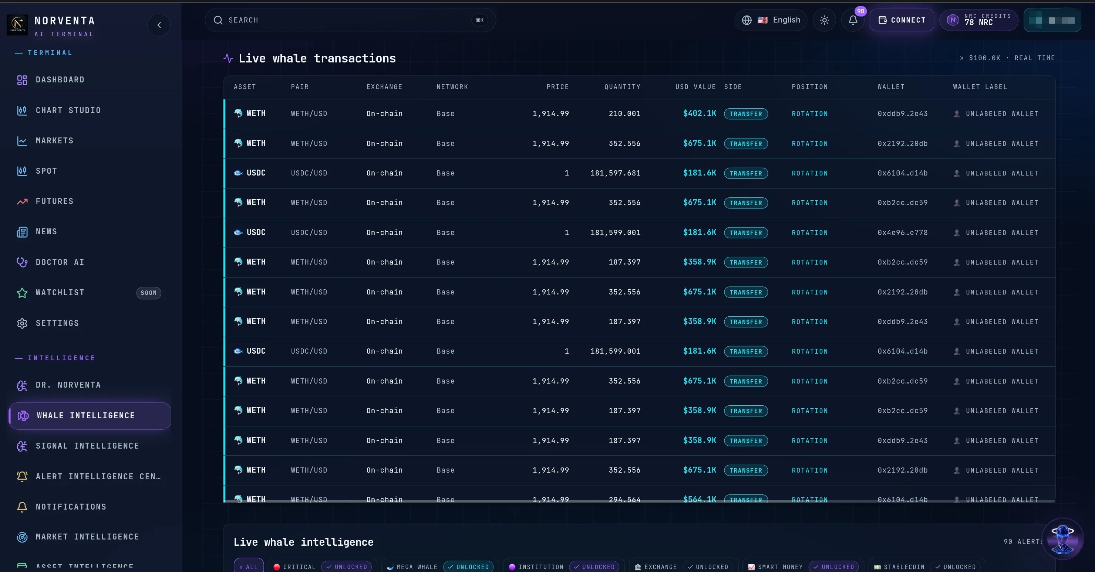Click the Connect wallet button
Image resolution: width=1095 pixels, height=572 pixels.
[902, 20]
